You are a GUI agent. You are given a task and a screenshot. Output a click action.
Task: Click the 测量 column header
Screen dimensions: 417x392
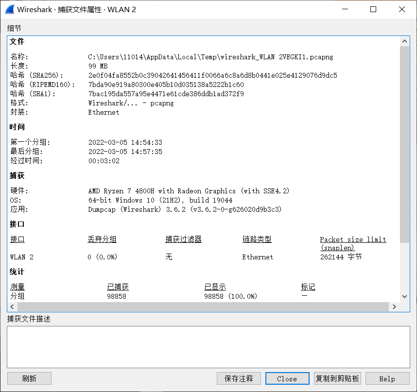point(17,287)
